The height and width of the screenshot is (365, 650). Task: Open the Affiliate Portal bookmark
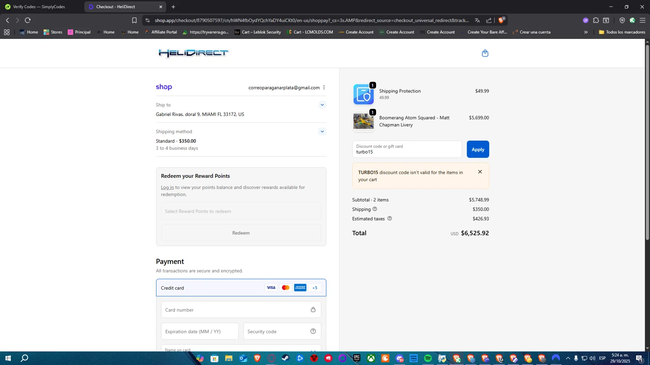point(161,32)
